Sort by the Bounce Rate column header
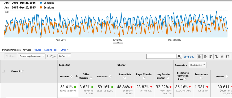The height and width of the screenshot is (98, 232). tap(125, 75)
